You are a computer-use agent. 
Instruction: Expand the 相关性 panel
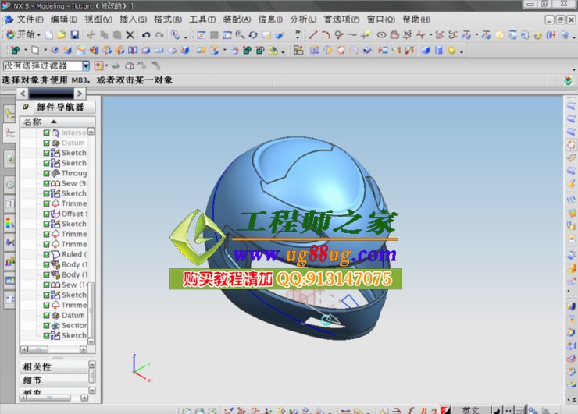(x=55, y=366)
